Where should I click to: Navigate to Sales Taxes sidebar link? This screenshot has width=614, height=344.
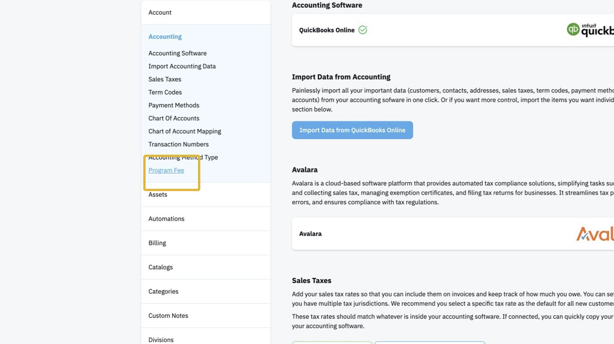164,79
